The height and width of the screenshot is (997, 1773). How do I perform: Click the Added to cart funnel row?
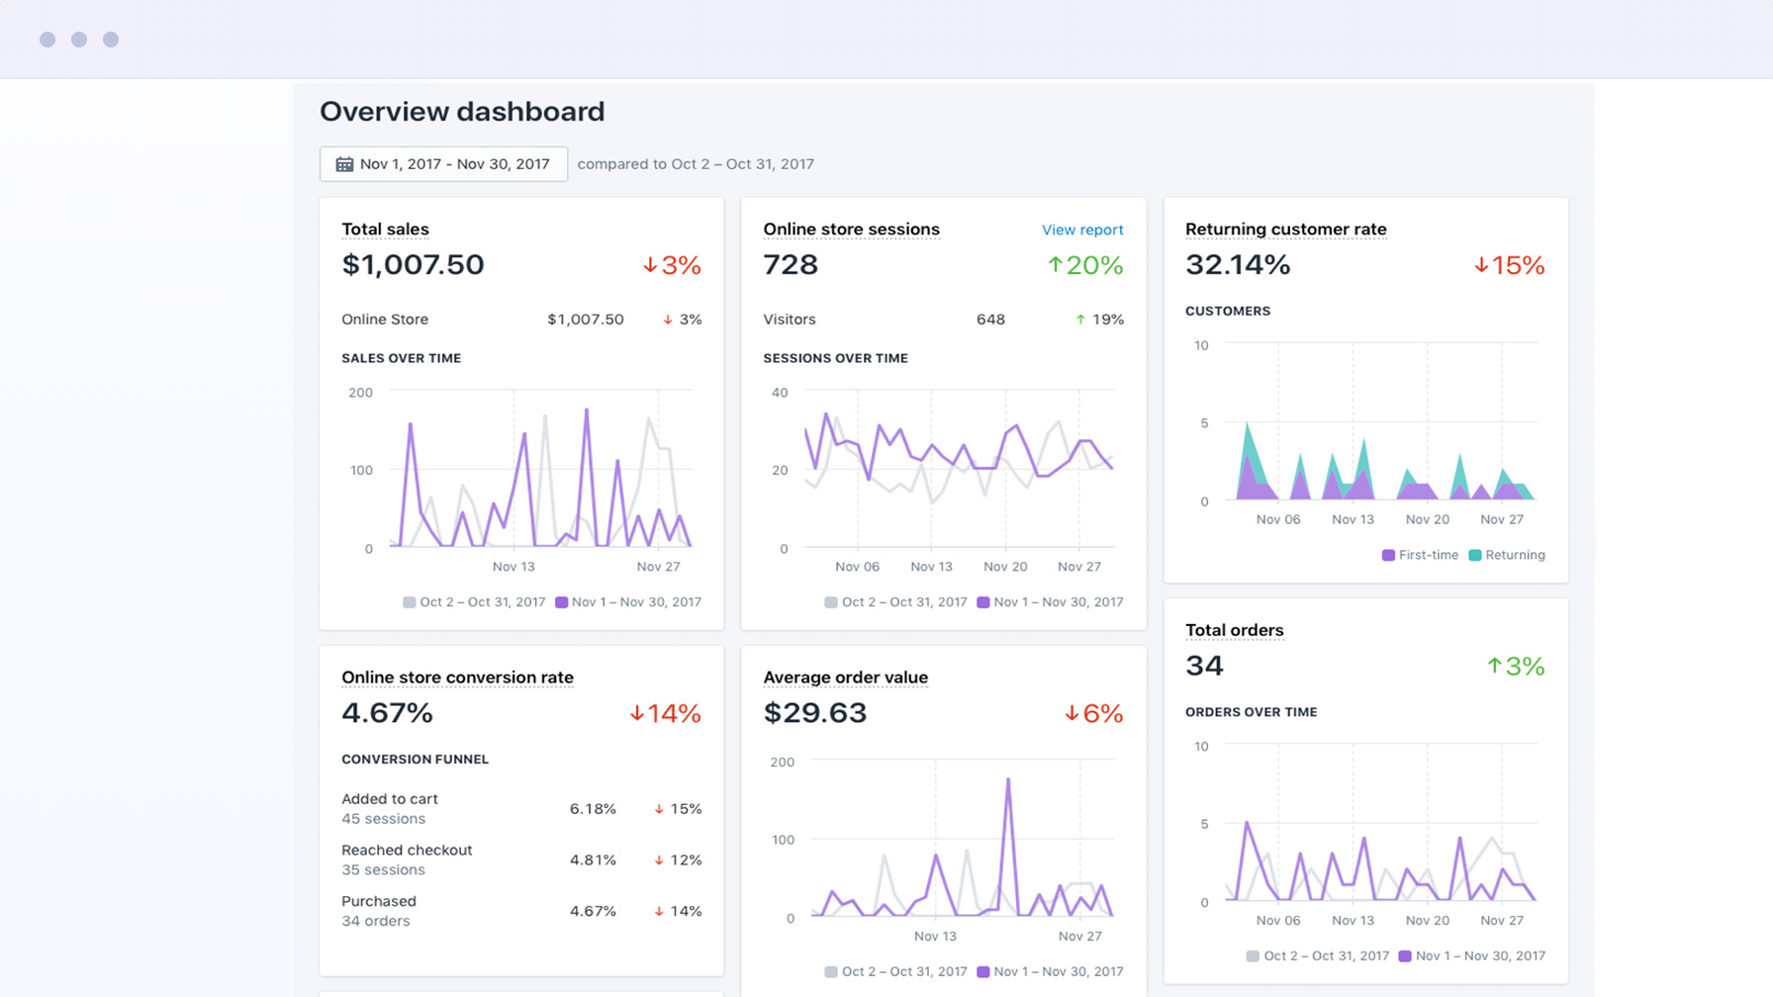521,809
